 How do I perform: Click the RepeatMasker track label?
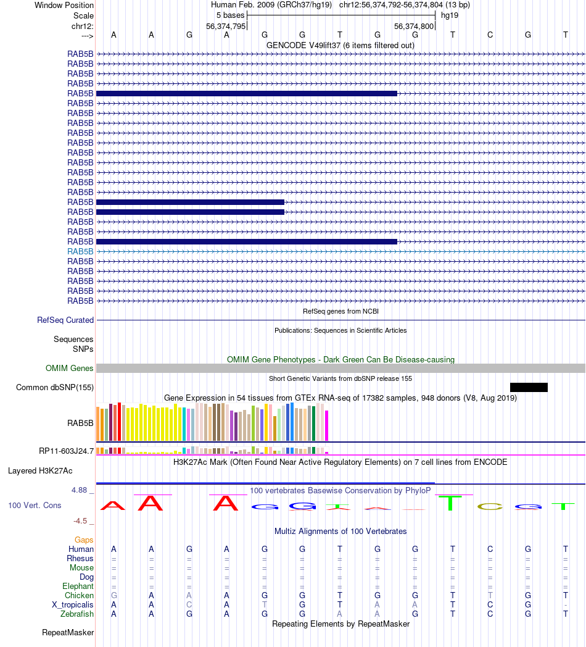68,633
